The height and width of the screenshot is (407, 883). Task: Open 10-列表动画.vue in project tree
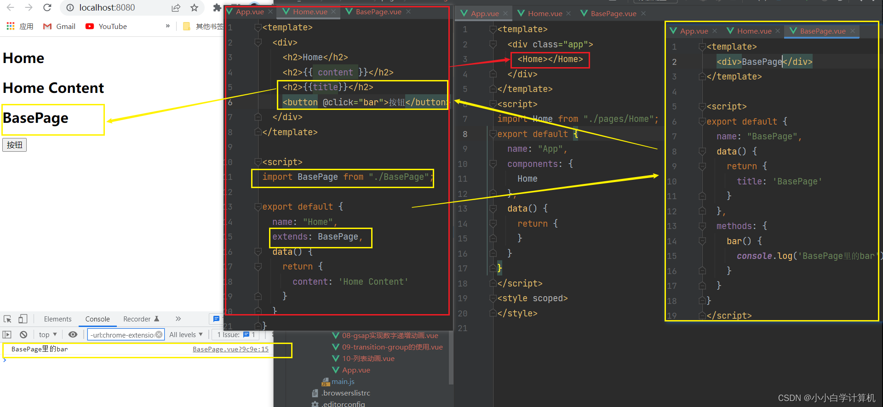[x=363, y=358]
